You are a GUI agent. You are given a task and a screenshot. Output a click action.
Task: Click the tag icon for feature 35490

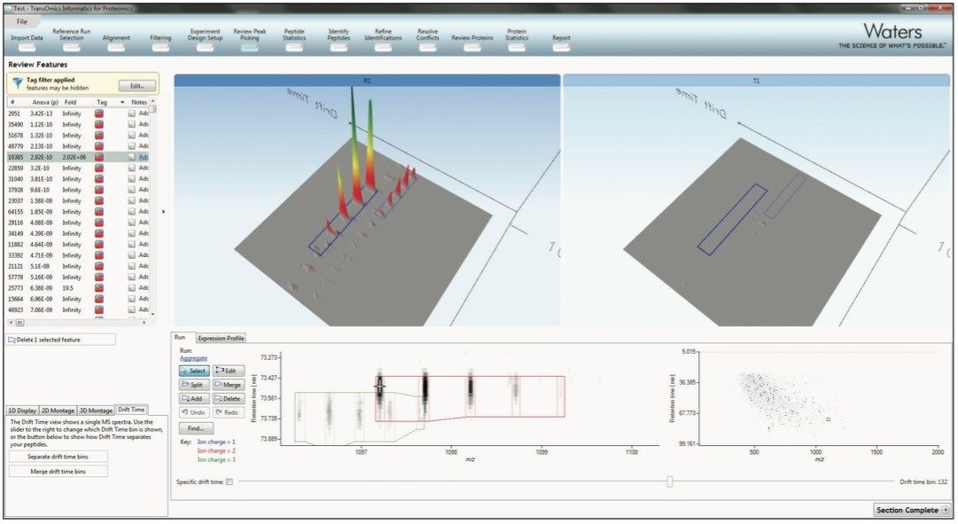(x=99, y=125)
